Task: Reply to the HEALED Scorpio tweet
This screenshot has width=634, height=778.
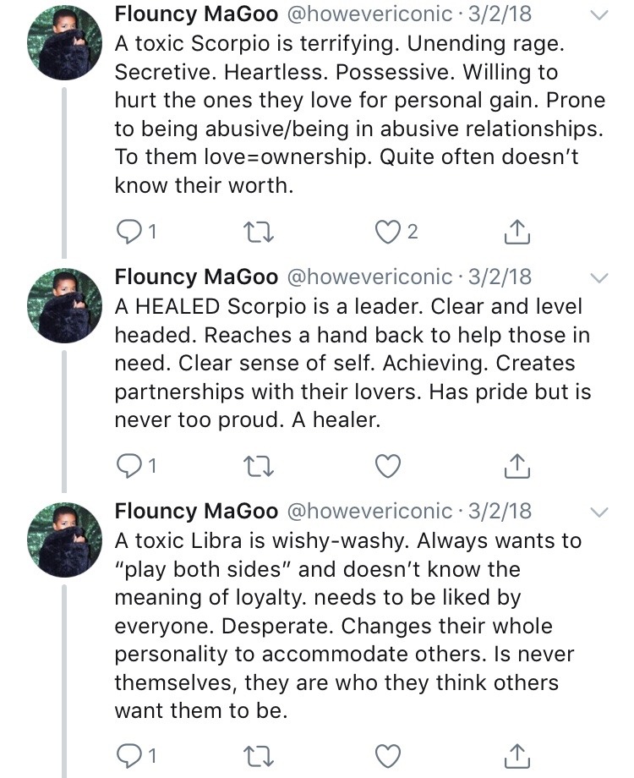Action: point(128,465)
